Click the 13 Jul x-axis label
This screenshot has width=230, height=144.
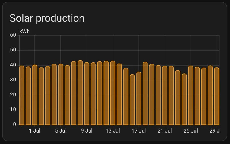tap(113, 131)
